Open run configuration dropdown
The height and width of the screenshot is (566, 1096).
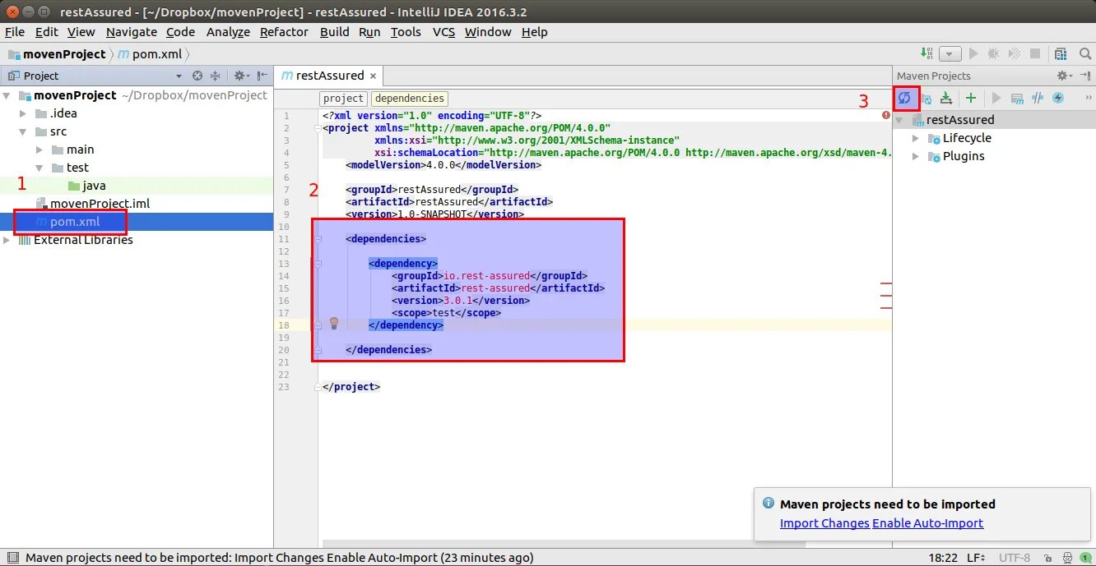click(950, 54)
